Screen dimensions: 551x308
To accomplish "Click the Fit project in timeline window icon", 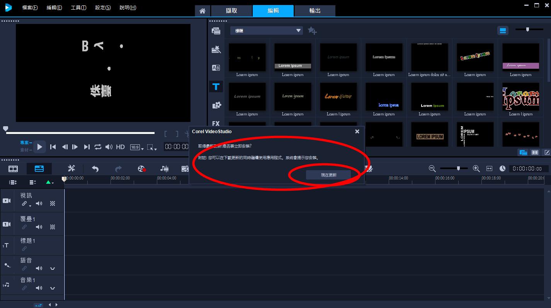I will [x=489, y=169].
